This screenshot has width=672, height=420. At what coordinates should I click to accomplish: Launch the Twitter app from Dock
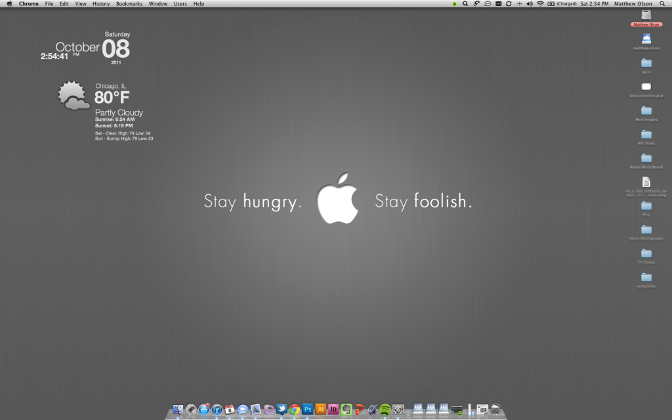pyautogui.click(x=282, y=409)
